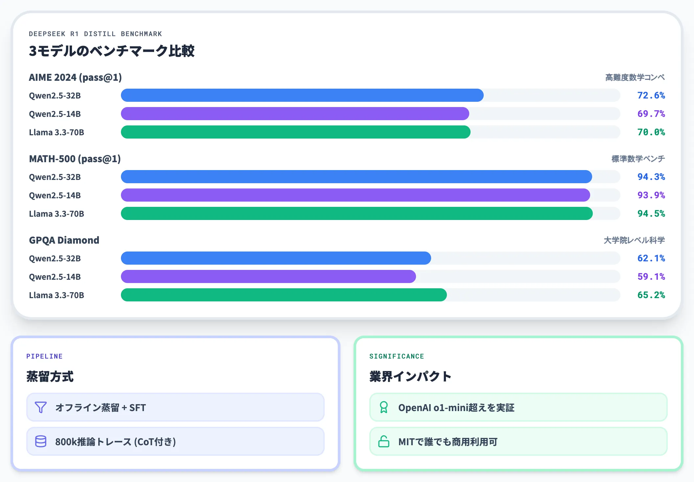Viewport: 694px width, 482px height.
Task: Click the open padlock icon beside MIT
Action: (x=384, y=442)
